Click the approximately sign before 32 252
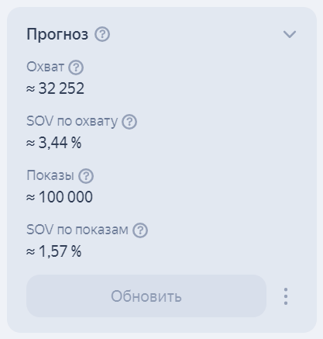Viewport: 323px width, 339px height. click(30, 89)
